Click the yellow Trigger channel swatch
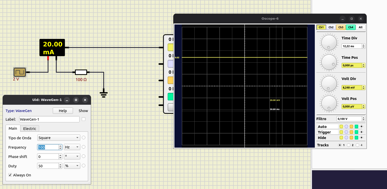387x189 pixels. coord(341,132)
